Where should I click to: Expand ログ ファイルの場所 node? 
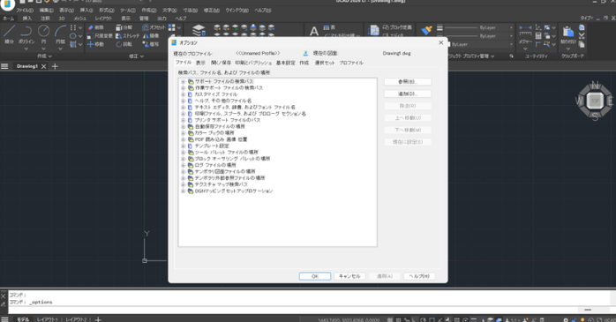(183, 165)
